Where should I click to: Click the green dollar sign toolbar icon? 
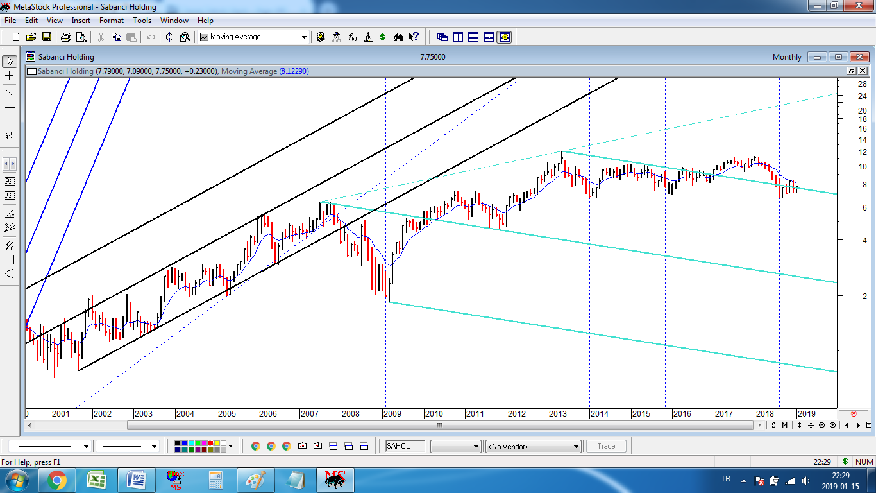pyautogui.click(x=383, y=37)
